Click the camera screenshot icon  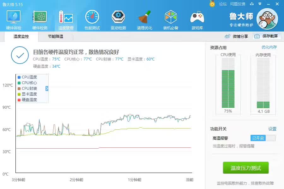pos(257,36)
